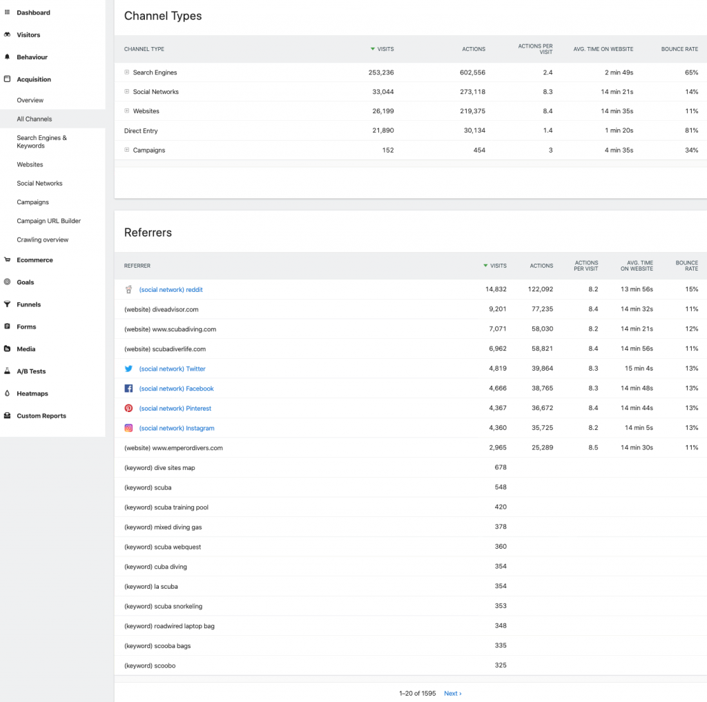The width and height of the screenshot is (707, 702).
Task: Click the Ecommerce cart icon
Action: coord(7,260)
